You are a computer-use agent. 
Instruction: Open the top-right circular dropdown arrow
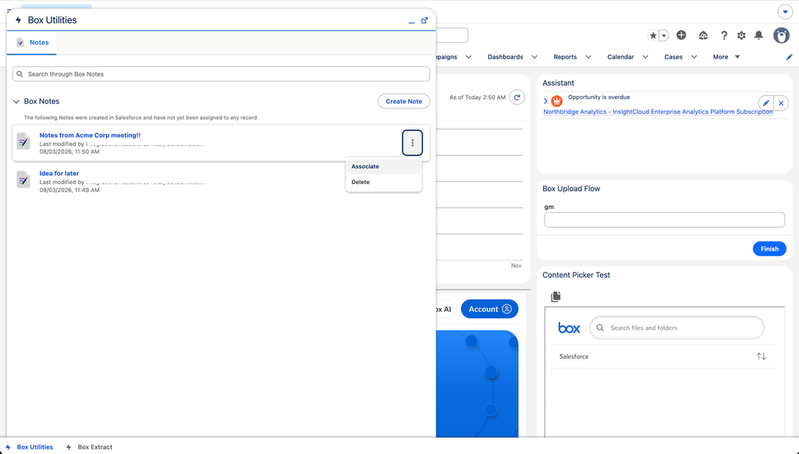[x=785, y=12]
